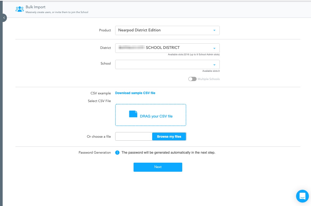Download the sample CSV file
The height and width of the screenshot is (206, 311).
tap(135, 93)
